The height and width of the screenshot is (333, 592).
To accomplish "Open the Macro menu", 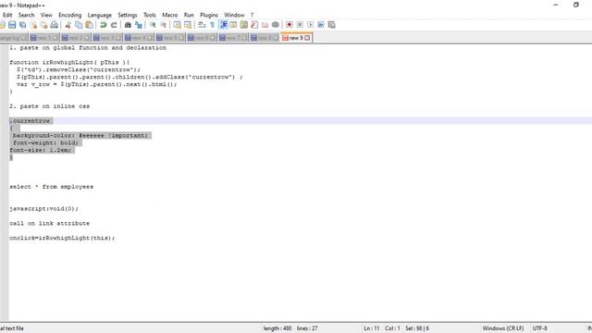I will tap(170, 15).
